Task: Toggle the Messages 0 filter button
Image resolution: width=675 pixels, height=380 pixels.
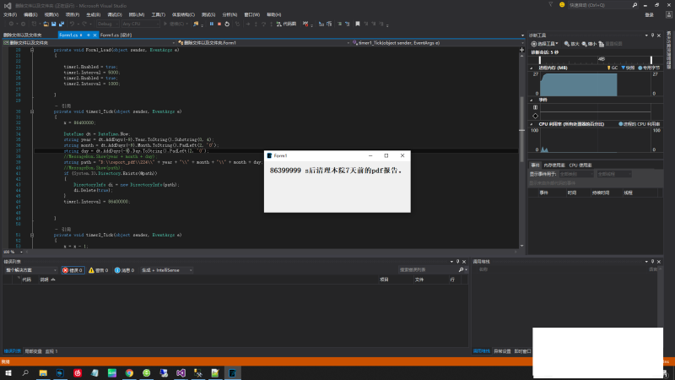Action: coord(124,270)
